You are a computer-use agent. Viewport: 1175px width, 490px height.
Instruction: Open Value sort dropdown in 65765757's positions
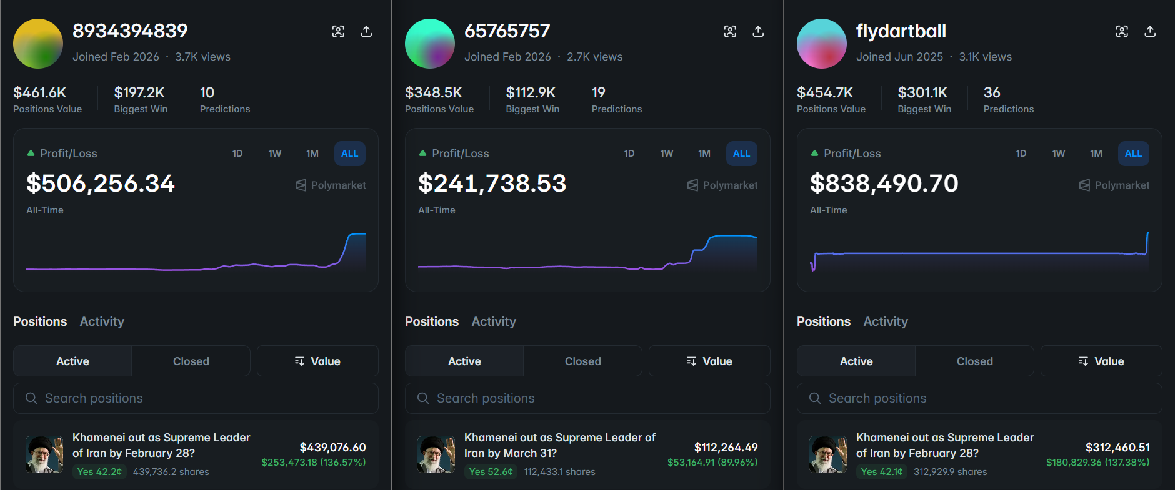[709, 361]
